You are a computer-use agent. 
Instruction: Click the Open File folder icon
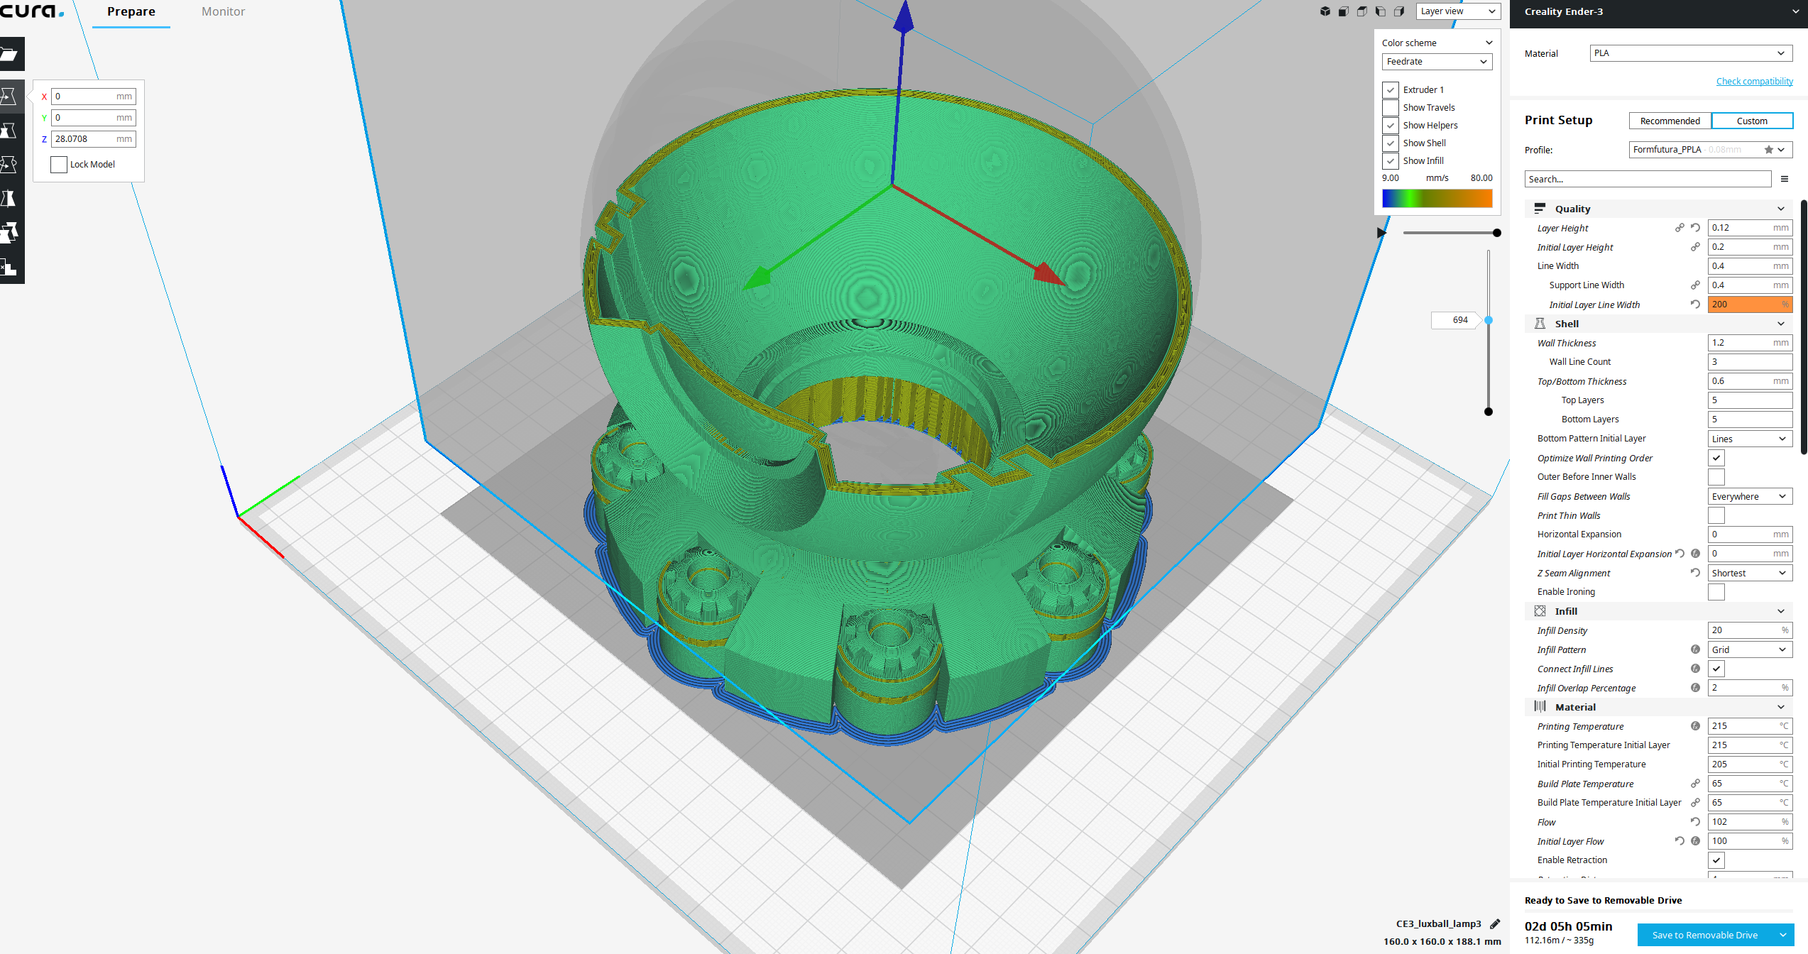coord(9,55)
